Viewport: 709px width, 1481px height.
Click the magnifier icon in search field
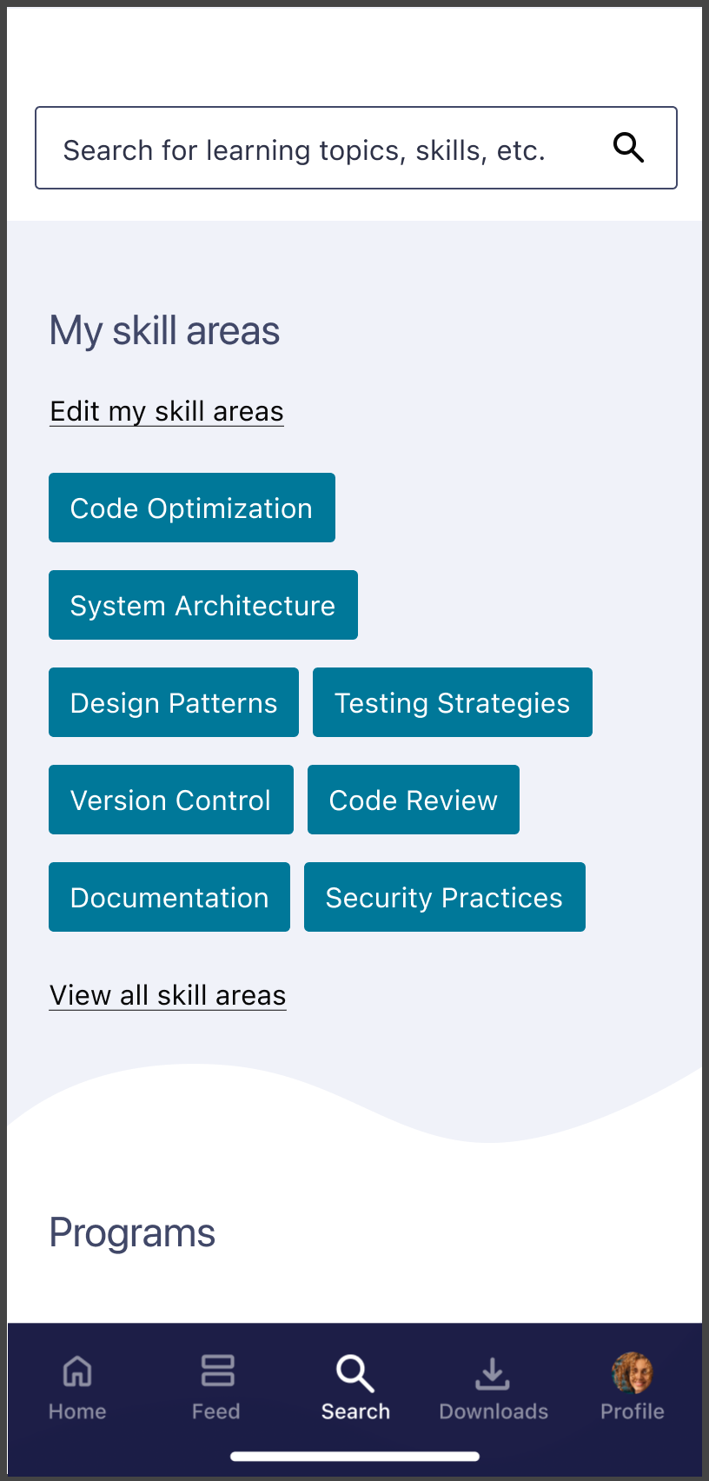[x=628, y=148]
